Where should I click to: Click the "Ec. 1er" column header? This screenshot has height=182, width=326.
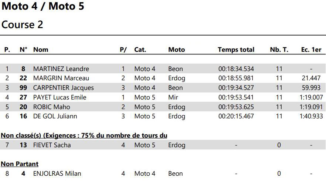point(311,50)
